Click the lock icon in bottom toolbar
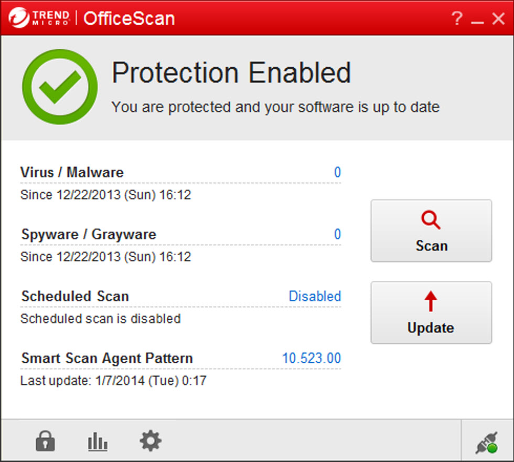Image resolution: width=514 pixels, height=462 pixels. tap(45, 442)
